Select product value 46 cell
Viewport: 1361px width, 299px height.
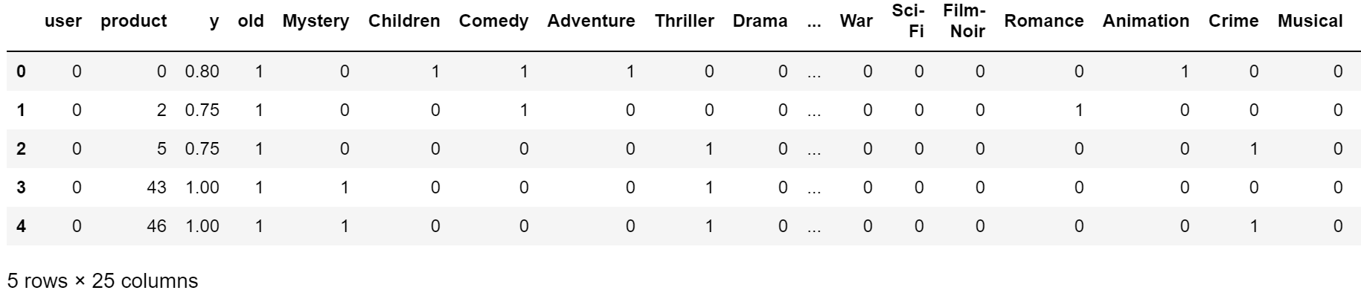coord(156,226)
